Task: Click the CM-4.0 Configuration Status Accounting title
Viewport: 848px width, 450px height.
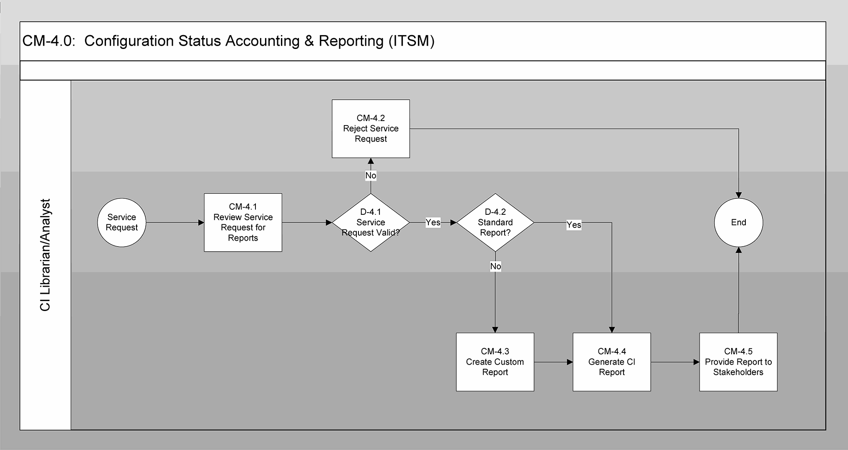Action: click(x=228, y=41)
